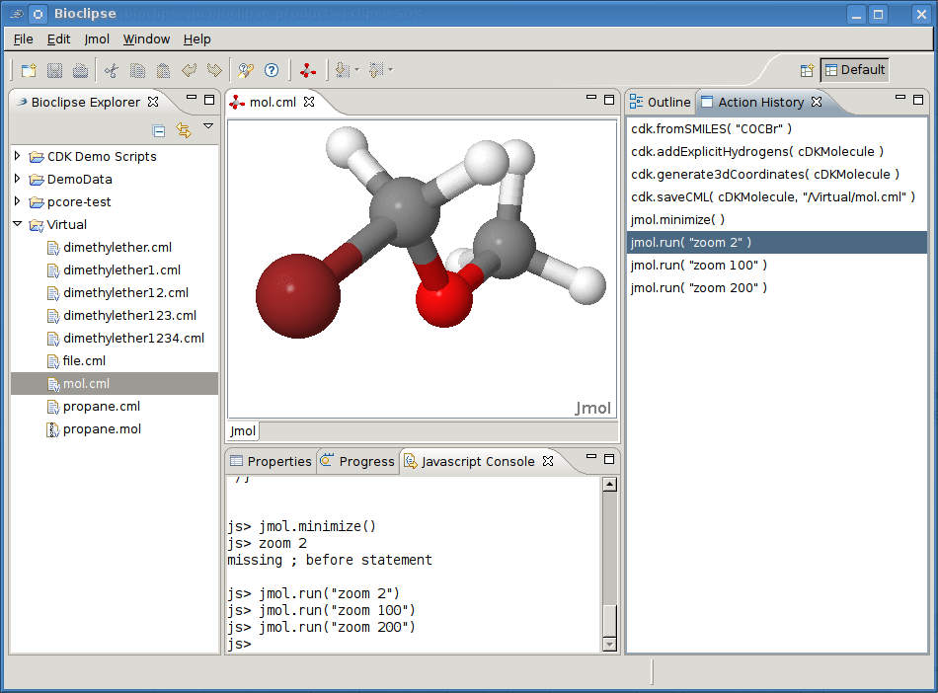Open the Jmol menu
The image size is (938, 693).
point(97,38)
